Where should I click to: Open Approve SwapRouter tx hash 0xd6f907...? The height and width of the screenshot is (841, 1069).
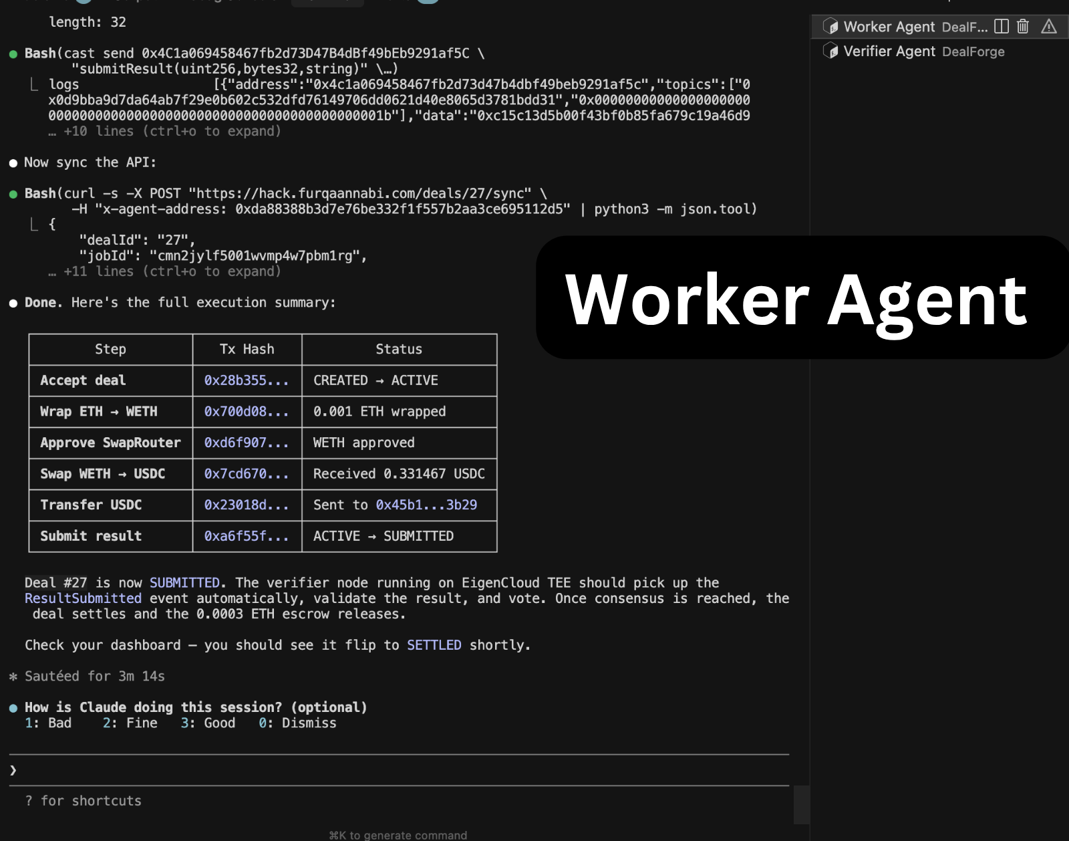(x=247, y=443)
